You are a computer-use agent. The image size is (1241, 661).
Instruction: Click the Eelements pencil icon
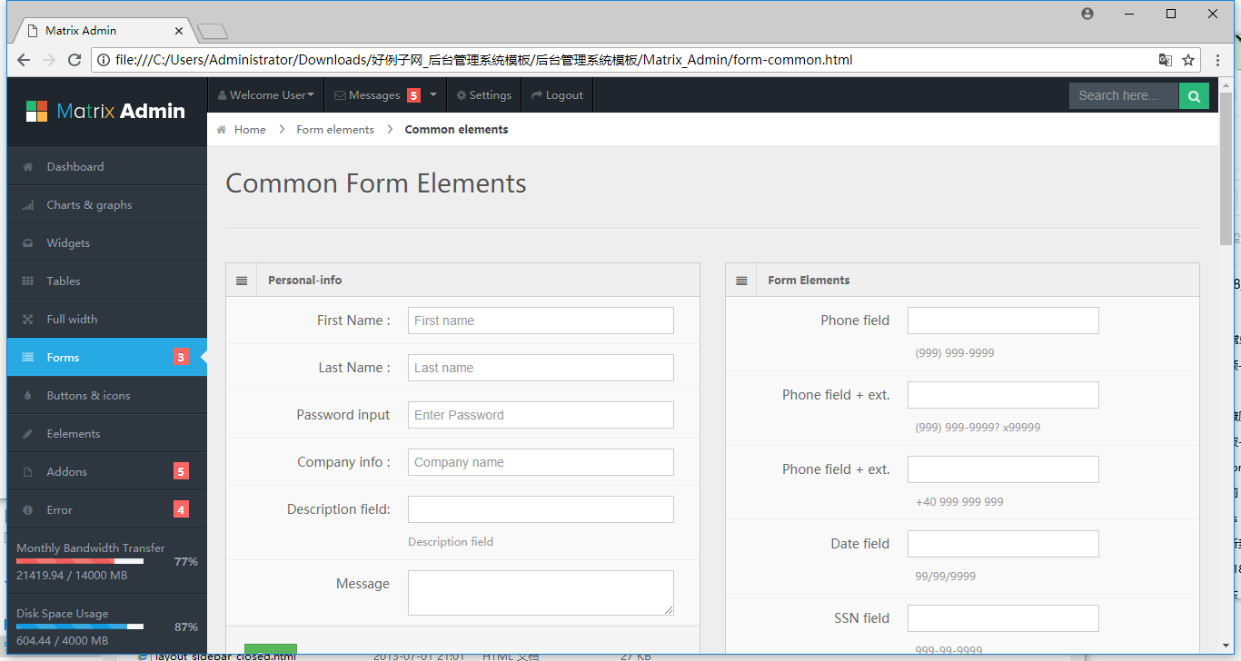tap(27, 434)
